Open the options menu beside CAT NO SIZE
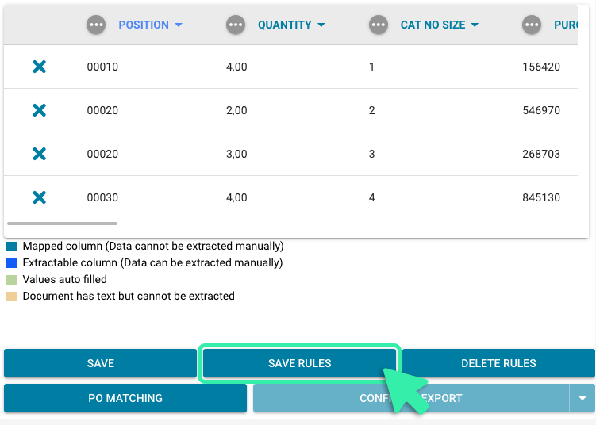The width and height of the screenshot is (596, 425). tap(379, 25)
